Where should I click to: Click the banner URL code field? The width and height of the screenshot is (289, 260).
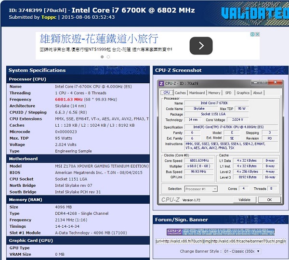(221, 241)
